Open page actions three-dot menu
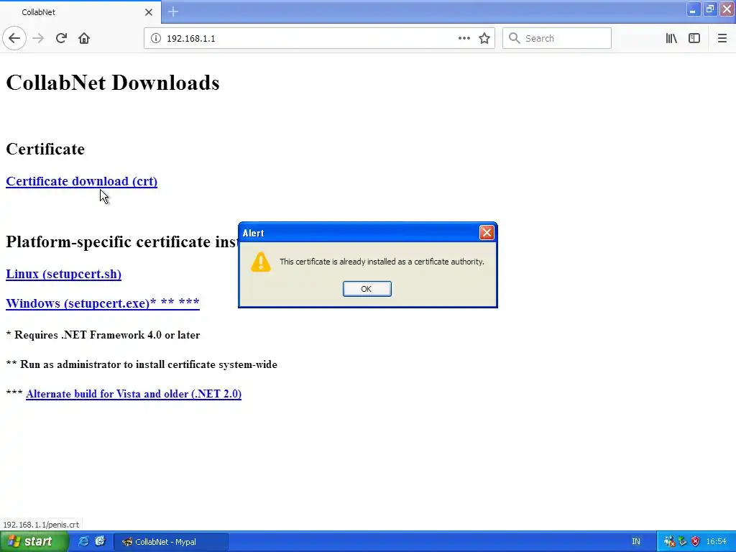 click(464, 39)
